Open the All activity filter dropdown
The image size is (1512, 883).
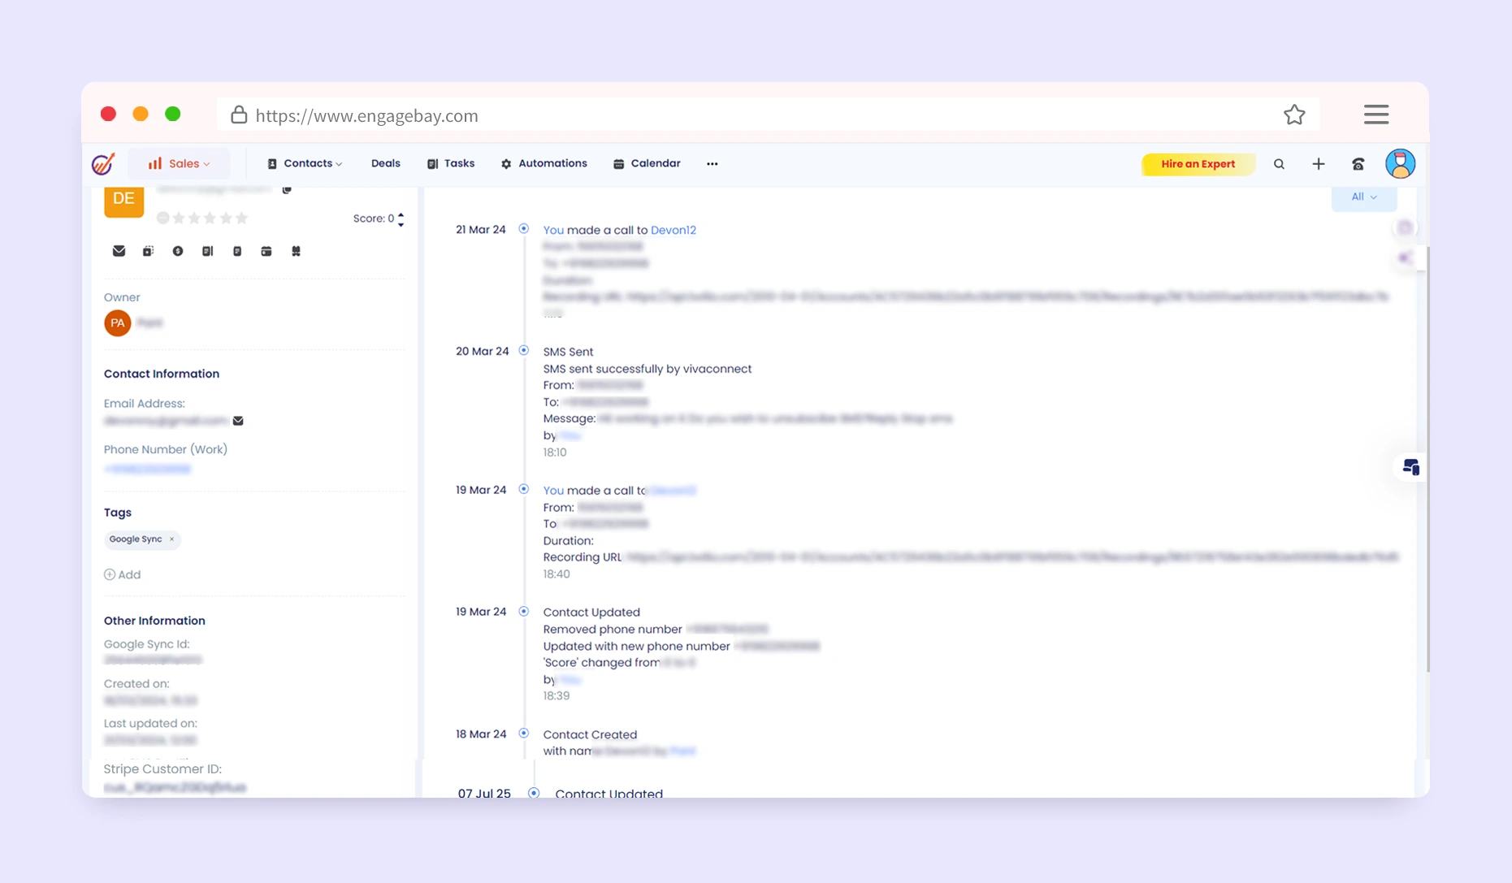pos(1363,197)
